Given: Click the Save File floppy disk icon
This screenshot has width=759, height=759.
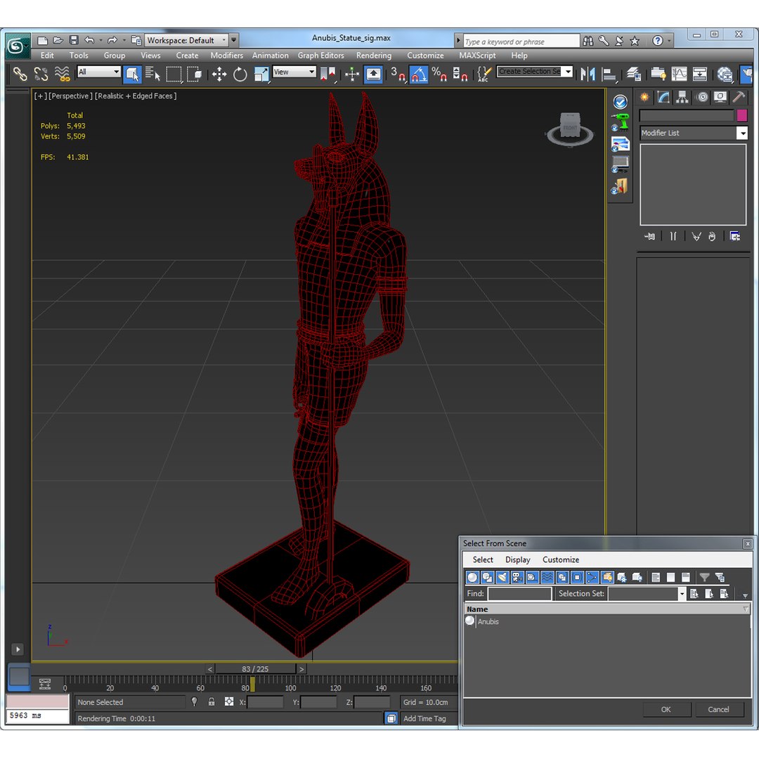Looking at the screenshot, I should [74, 40].
